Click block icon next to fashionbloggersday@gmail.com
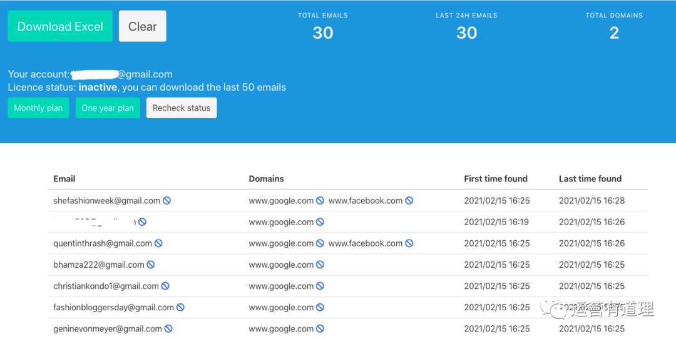Viewport: 676px width, 339px height. (180, 307)
